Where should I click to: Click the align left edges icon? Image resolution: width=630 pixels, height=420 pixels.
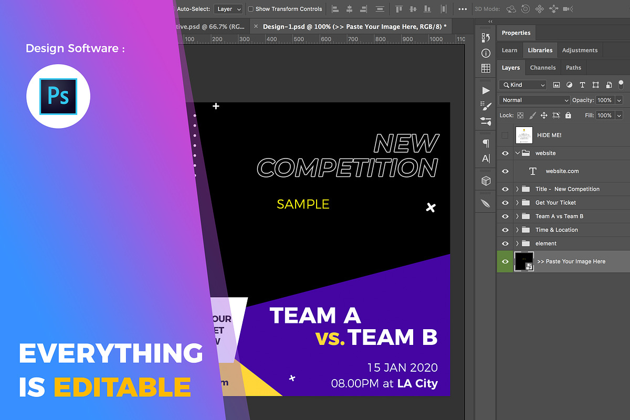(335, 9)
